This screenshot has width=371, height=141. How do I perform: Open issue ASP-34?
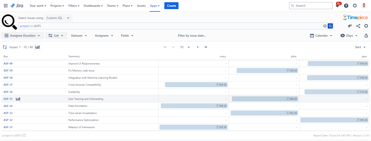click(8, 106)
